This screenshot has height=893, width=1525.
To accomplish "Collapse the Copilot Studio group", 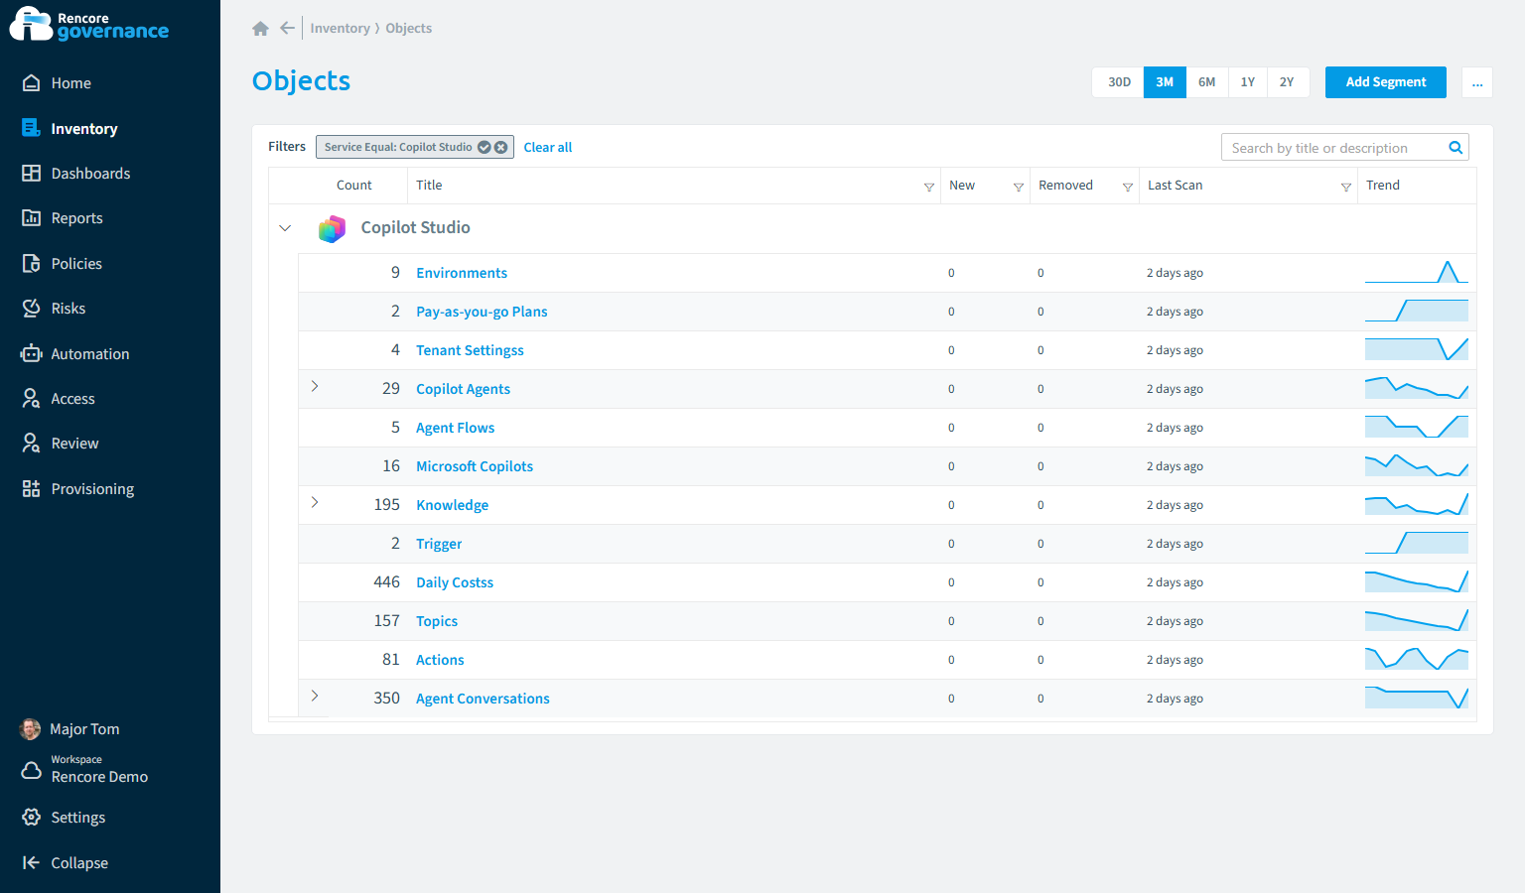I will click(x=285, y=228).
